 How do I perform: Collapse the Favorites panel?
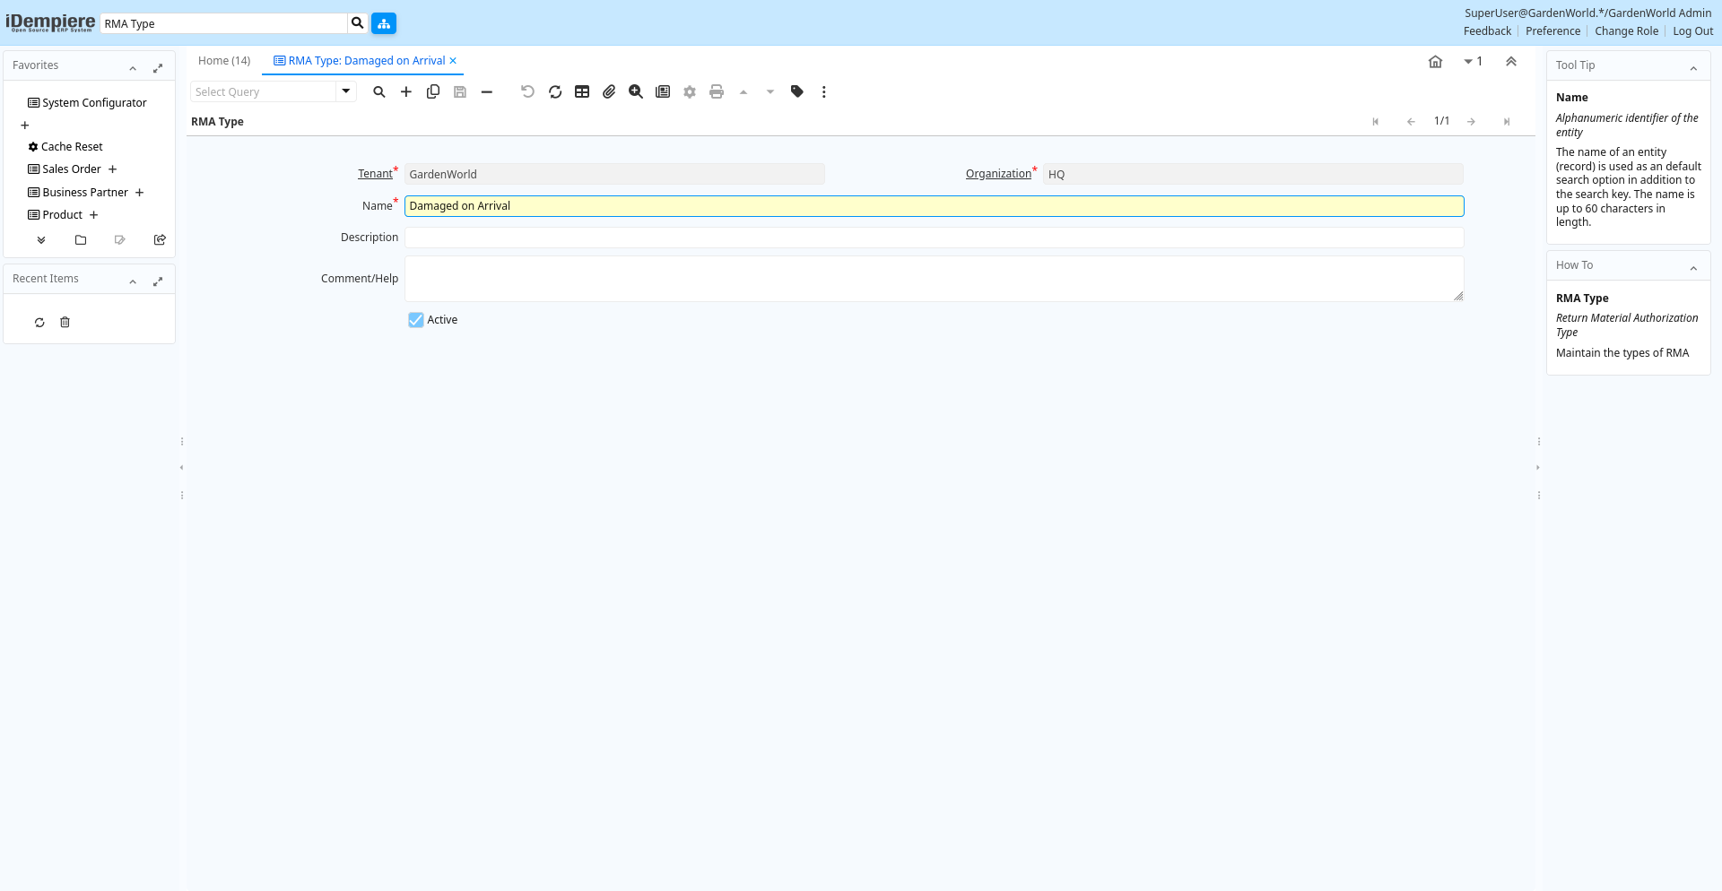click(x=133, y=68)
